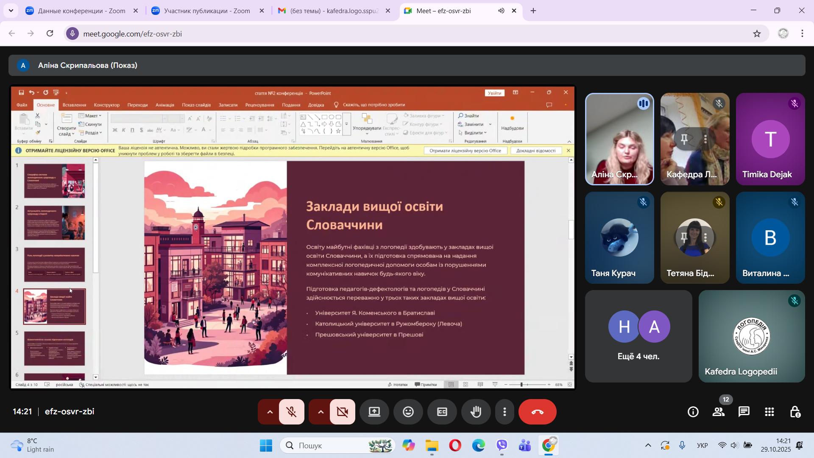This screenshot has height=458, width=814.
Task: Click the present screen icon
Action: (374, 412)
